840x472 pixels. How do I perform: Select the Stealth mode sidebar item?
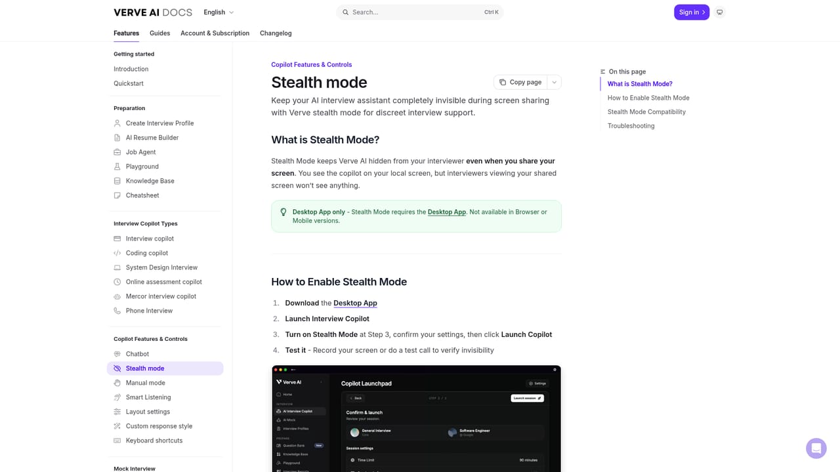[165, 368]
